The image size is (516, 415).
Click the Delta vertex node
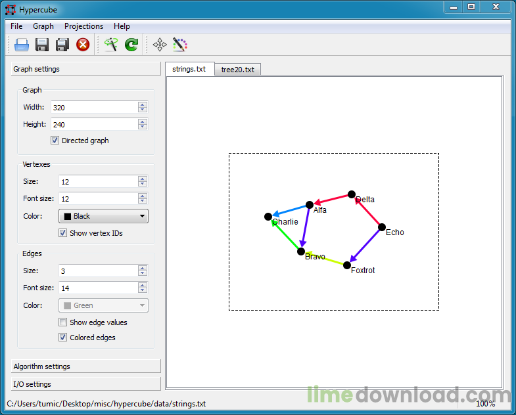[x=352, y=194]
